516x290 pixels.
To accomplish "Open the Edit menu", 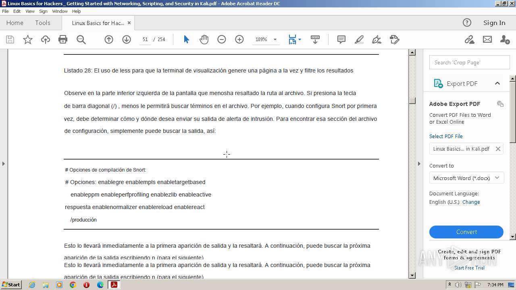I will tap(17, 11).
